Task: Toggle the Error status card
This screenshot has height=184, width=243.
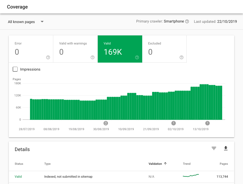Action: (x=31, y=49)
